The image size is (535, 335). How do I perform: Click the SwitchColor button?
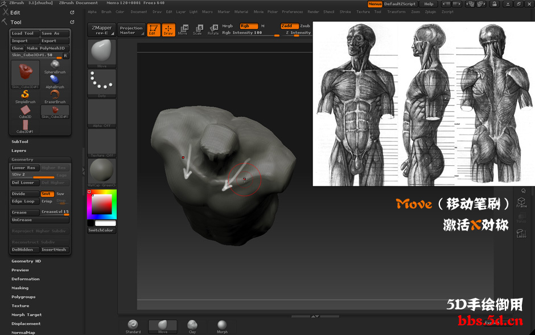pos(101,231)
